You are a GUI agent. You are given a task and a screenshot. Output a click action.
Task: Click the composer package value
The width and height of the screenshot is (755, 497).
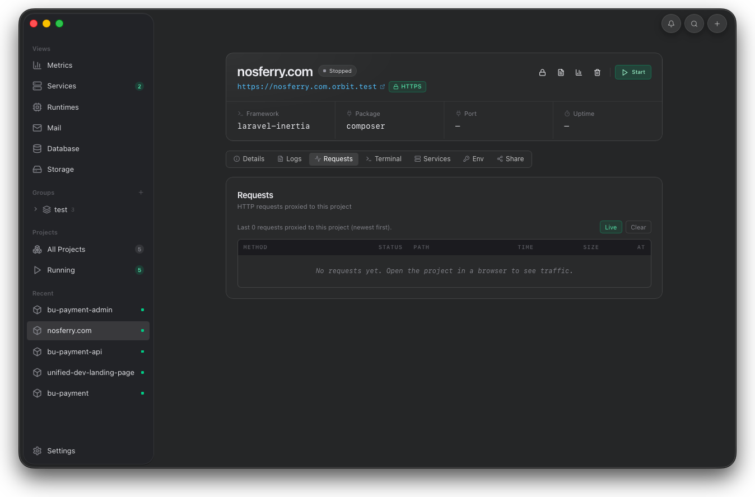tap(366, 126)
